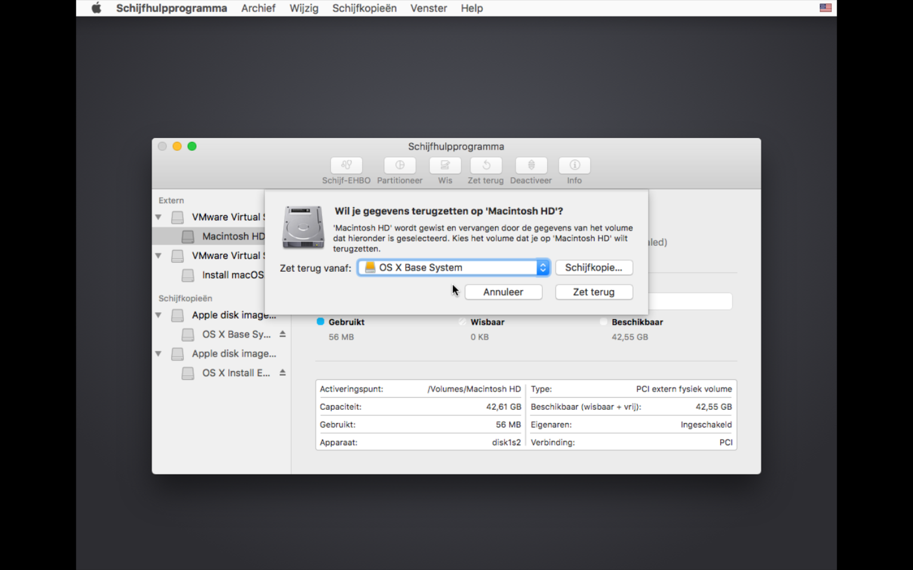
Task: Click the Partitioneer toolbar icon
Action: 399,165
